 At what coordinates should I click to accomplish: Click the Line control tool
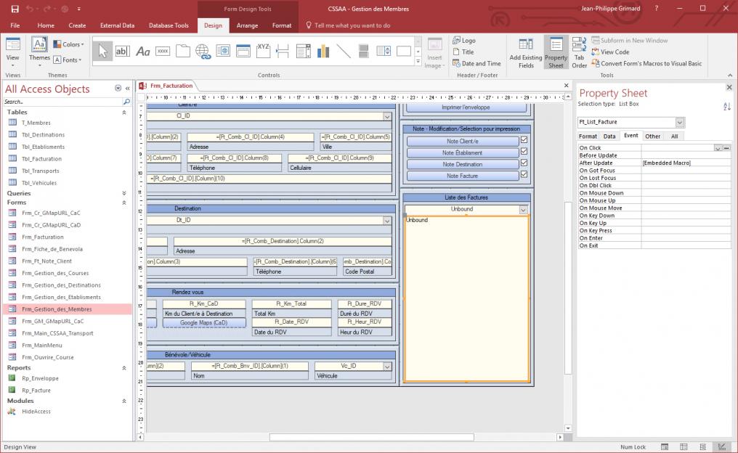click(x=344, y=51)
